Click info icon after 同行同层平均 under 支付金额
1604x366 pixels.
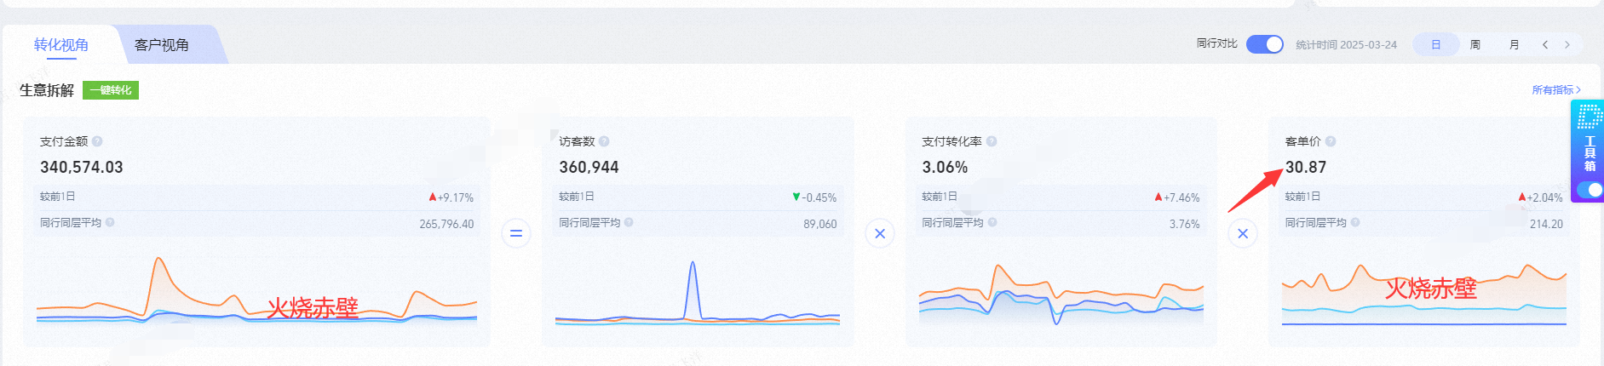[x=110, y=222]
